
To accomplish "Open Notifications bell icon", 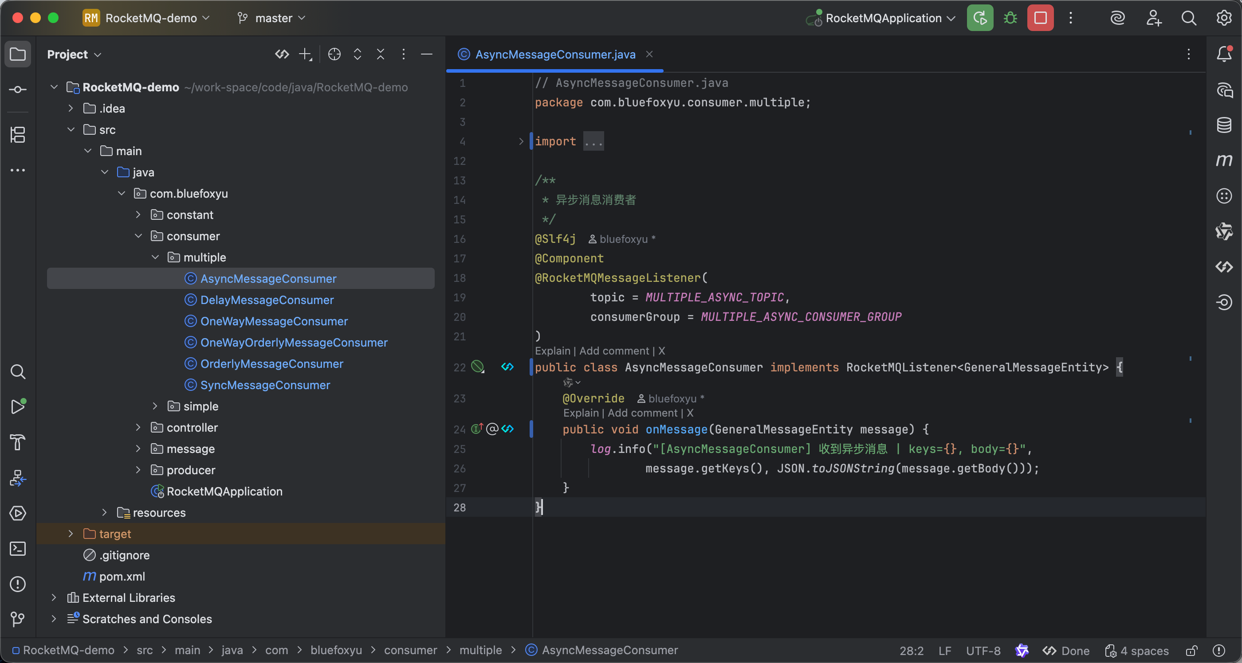I will tap(1224, 54).
